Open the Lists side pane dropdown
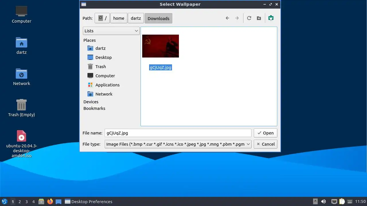 tap(111, 31)
